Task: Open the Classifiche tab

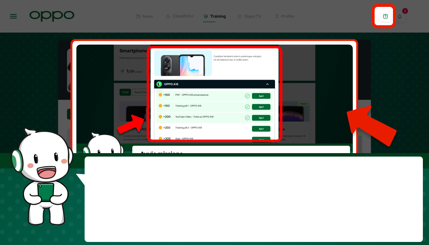Action: [179, 16]
